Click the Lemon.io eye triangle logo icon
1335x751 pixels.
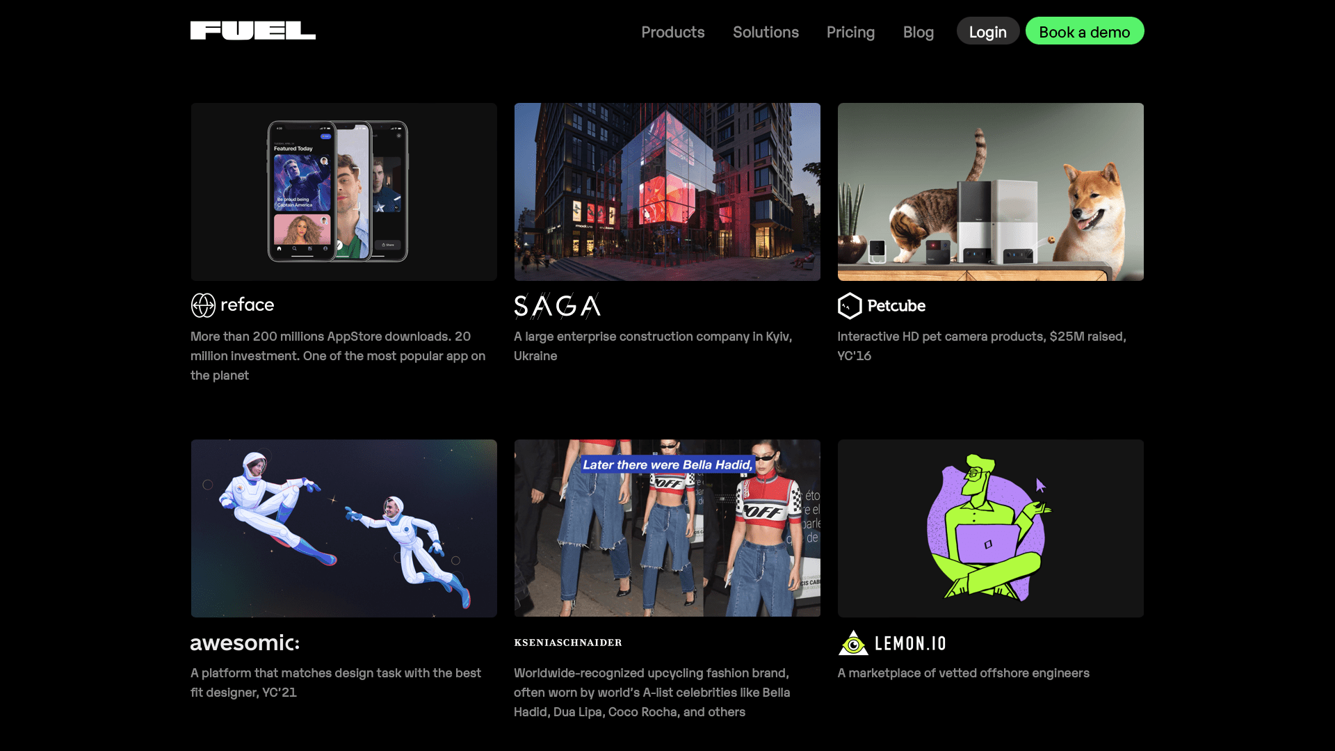(853, 643)
